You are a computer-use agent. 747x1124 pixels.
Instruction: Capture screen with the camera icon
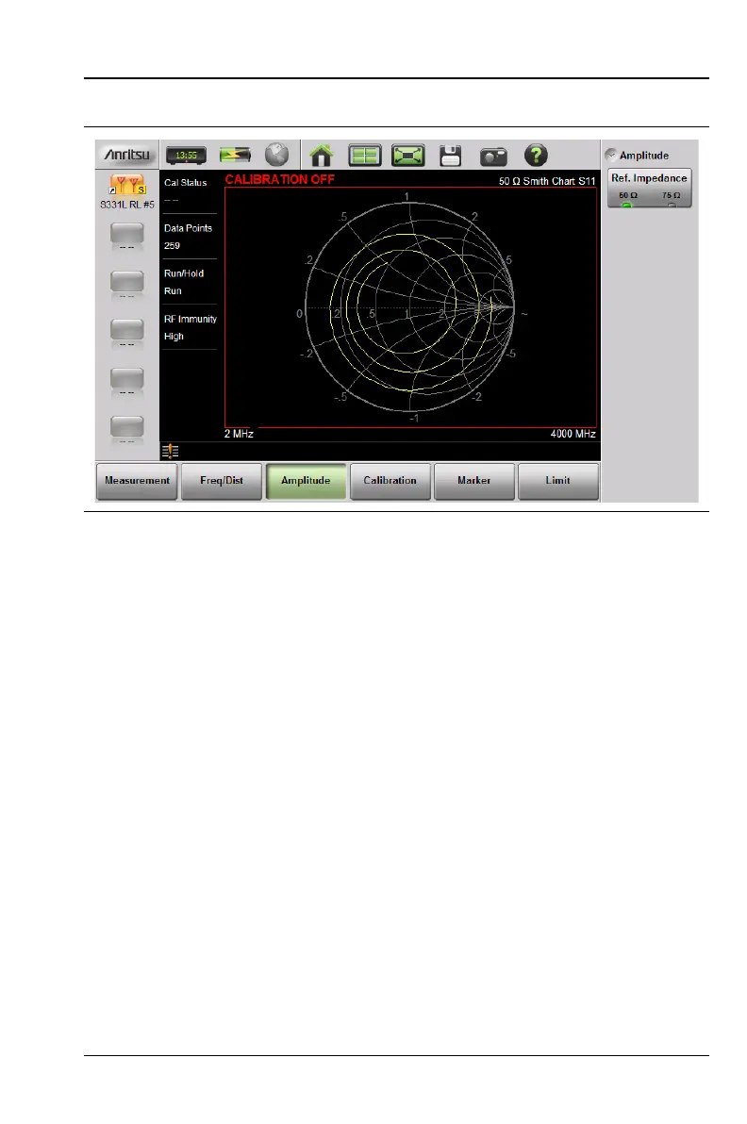[493, 157]
